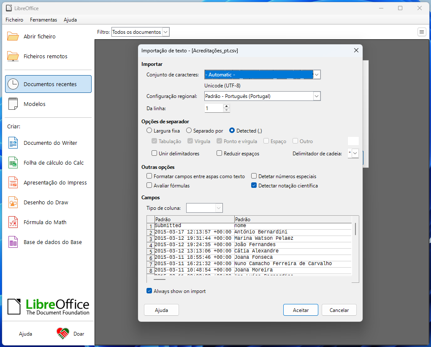This screenshot has width=431, height=347.
Task: Click the Impress presentation icon
Action: point(13,182)
